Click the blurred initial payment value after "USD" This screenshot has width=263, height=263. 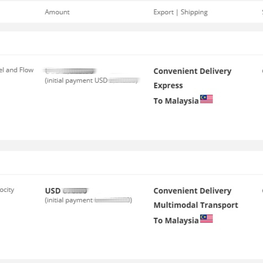(x=123, y=80)
